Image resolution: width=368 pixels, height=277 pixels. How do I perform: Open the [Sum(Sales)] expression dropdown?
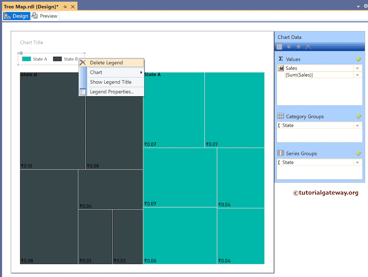[x=358, y=75]
